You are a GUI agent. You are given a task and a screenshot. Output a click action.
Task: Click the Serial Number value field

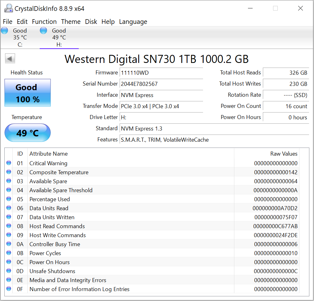point(161,84)
